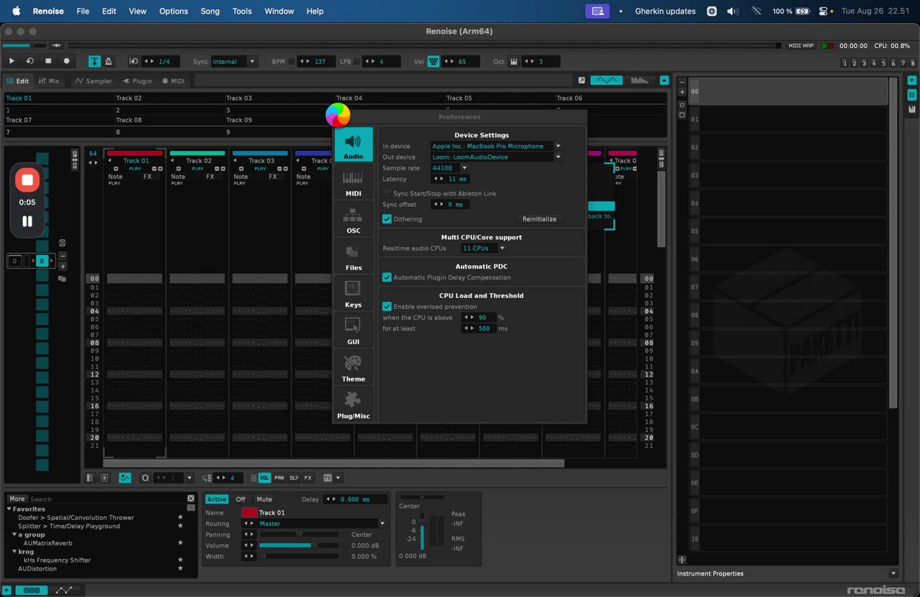Open the Files preferences section
This screenshot has width=920, height=597.
click(x=354, y=256)
